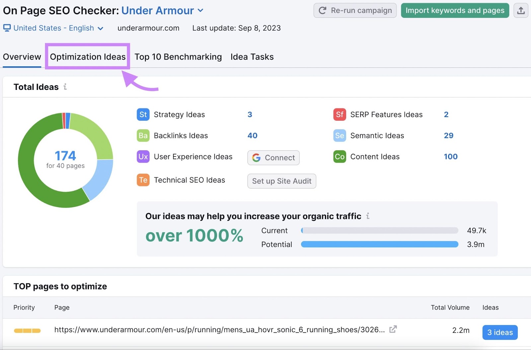Image resolution: width=531 pixels, height=350 pixels.
Task: Open the Idea Tasks tab
Action: (252, 57)
